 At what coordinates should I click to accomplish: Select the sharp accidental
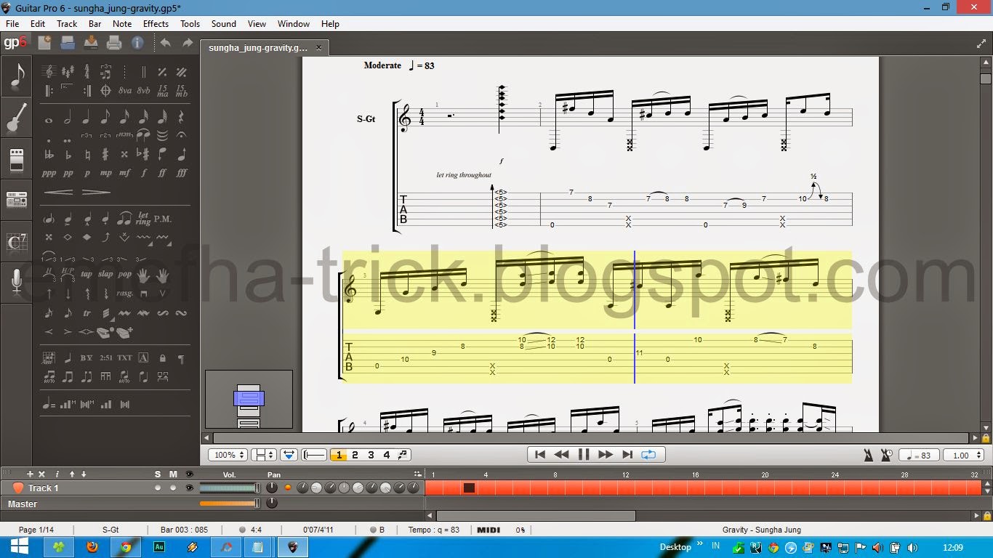click(105, 154)
